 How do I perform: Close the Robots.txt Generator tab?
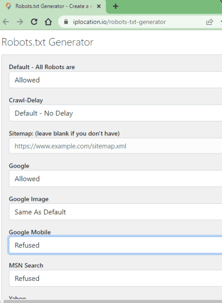[99, 6]
